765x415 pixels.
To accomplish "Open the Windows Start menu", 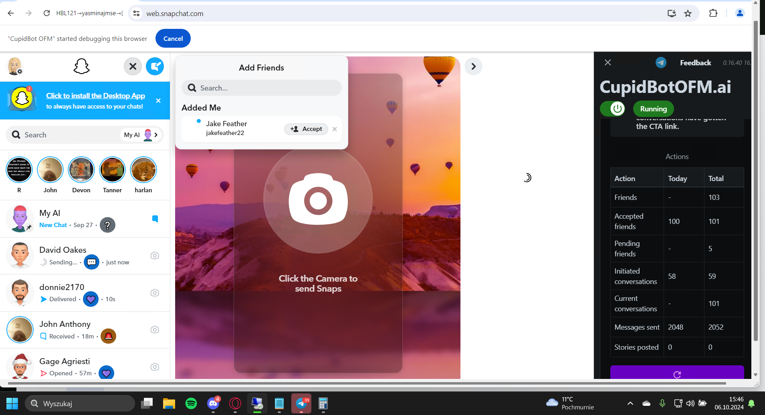I will point(12,403).
